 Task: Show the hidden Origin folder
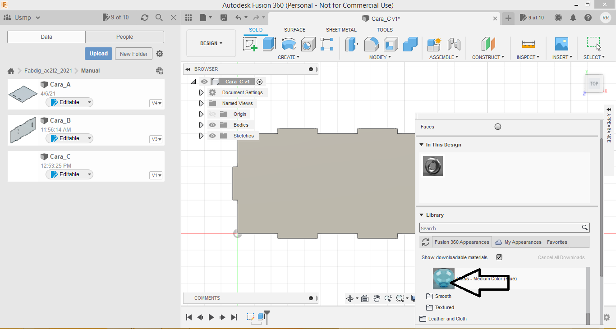(x=212, y=114)
